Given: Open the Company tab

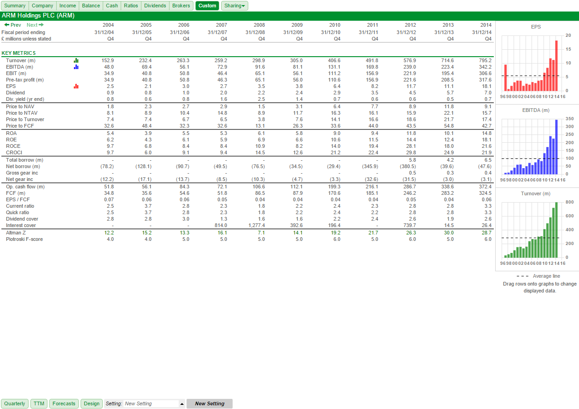Looking at the screenshot, I should [x=42, y=6].
